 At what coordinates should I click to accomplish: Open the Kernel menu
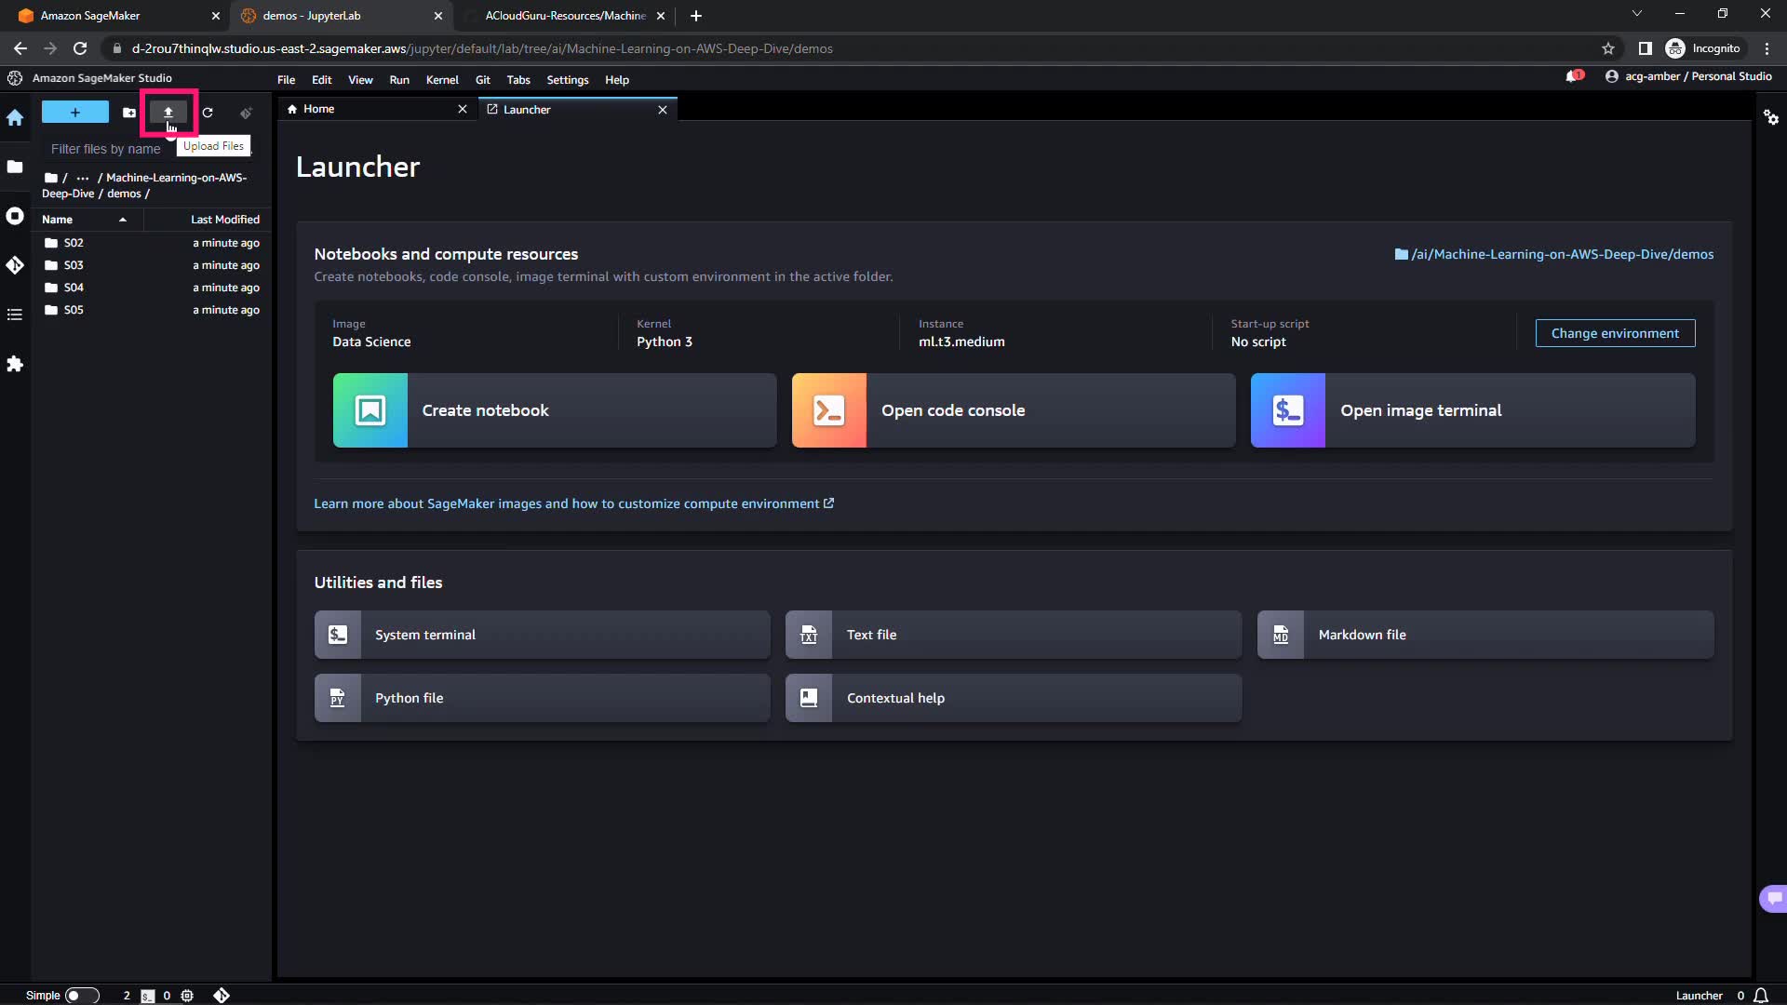click(x=442, y=80)
